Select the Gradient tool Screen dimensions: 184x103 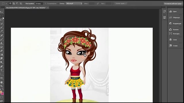coord(1,55)
